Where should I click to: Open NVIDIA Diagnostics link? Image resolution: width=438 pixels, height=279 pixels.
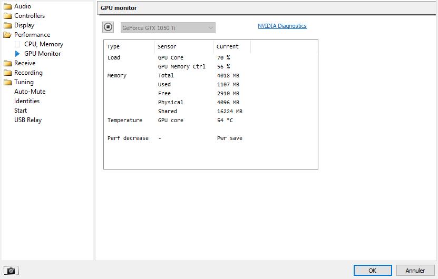pyautogui.click(x=282, y=26)
